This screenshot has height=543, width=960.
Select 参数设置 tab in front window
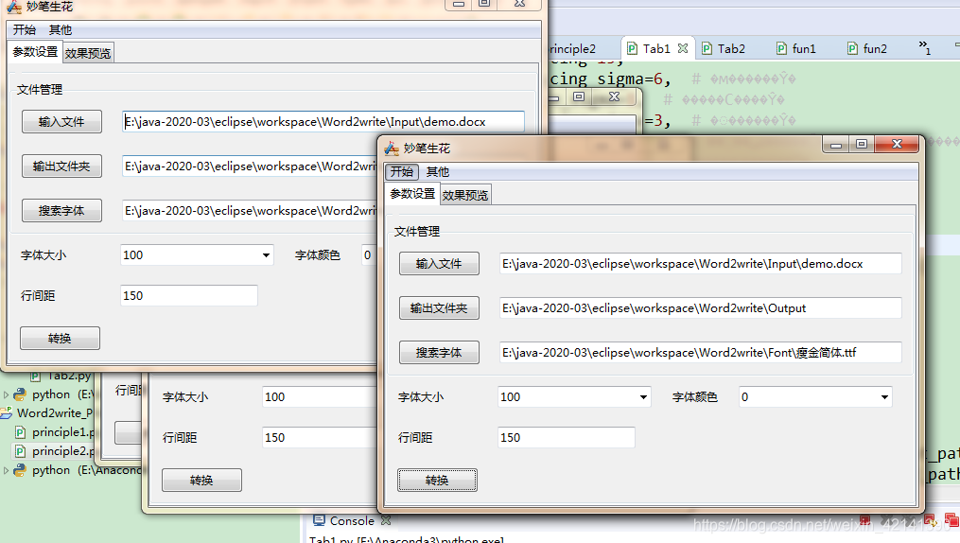point(412,194)
